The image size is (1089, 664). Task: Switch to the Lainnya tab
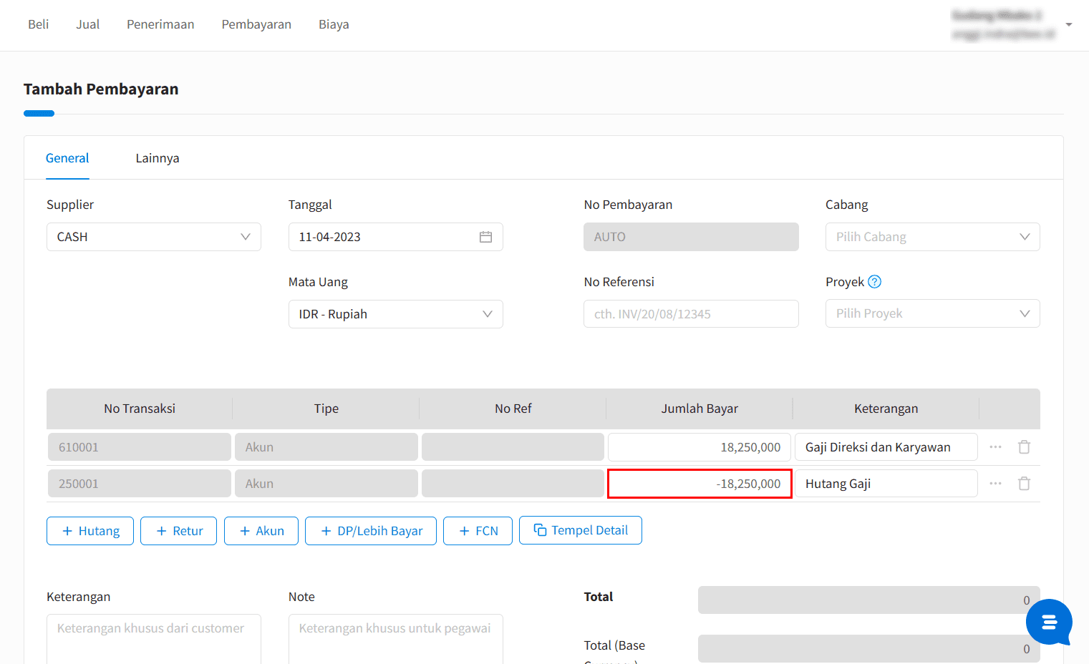coord(158,158)
